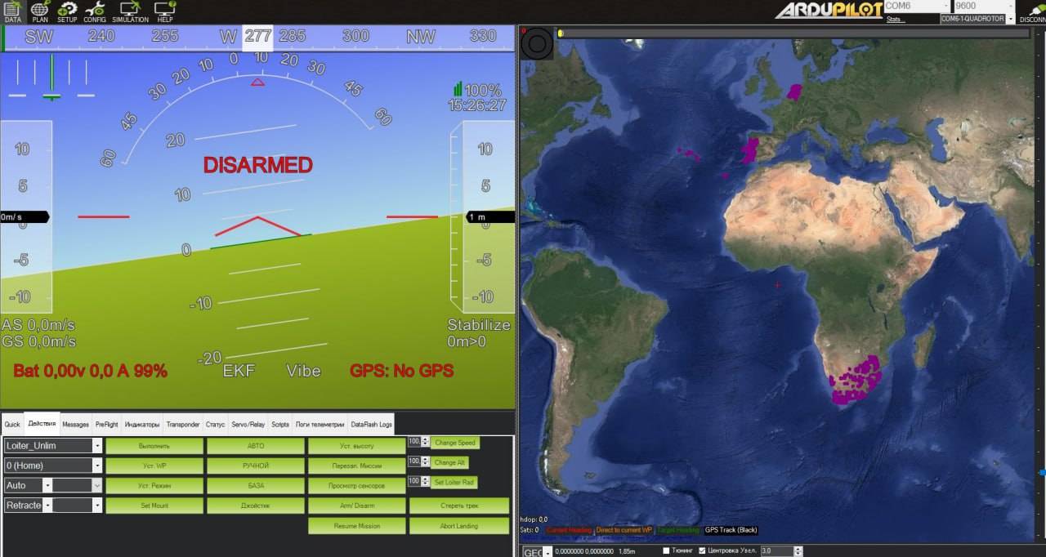Open the HELP screen
1046x557 pixels.
165,11
